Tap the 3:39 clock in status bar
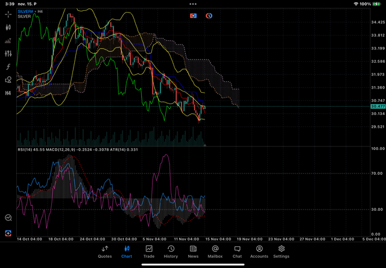Image resolution: width=386 pixels, height=268 pixels. [10, 4]
